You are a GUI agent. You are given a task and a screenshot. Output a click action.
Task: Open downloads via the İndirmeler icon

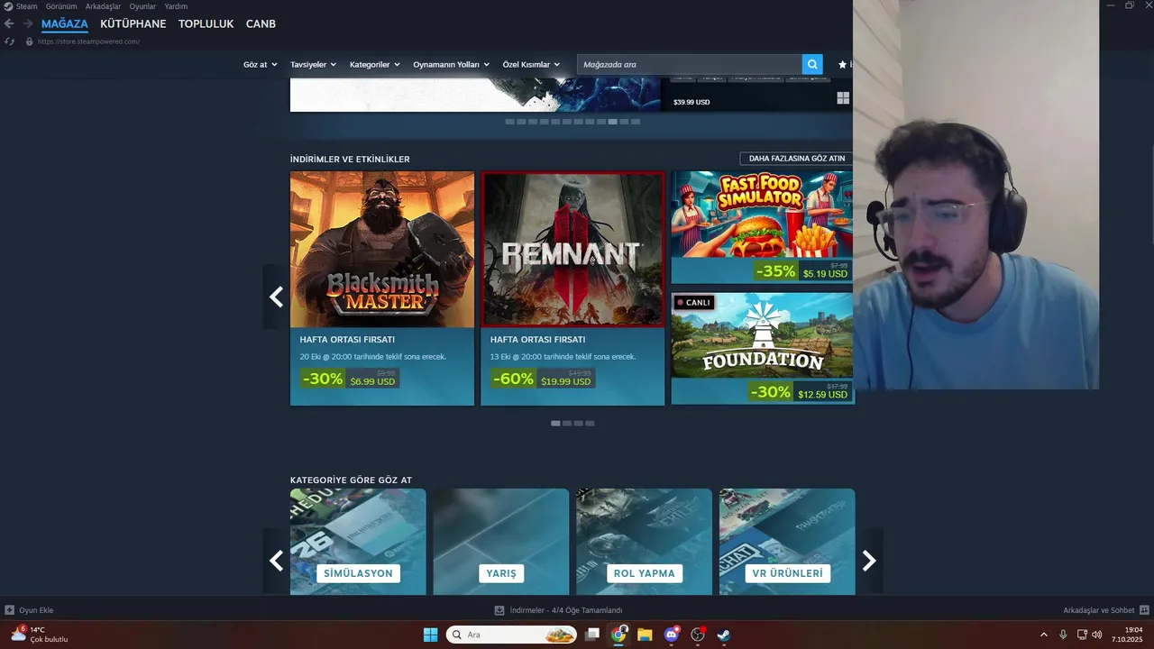click(499, 610)
